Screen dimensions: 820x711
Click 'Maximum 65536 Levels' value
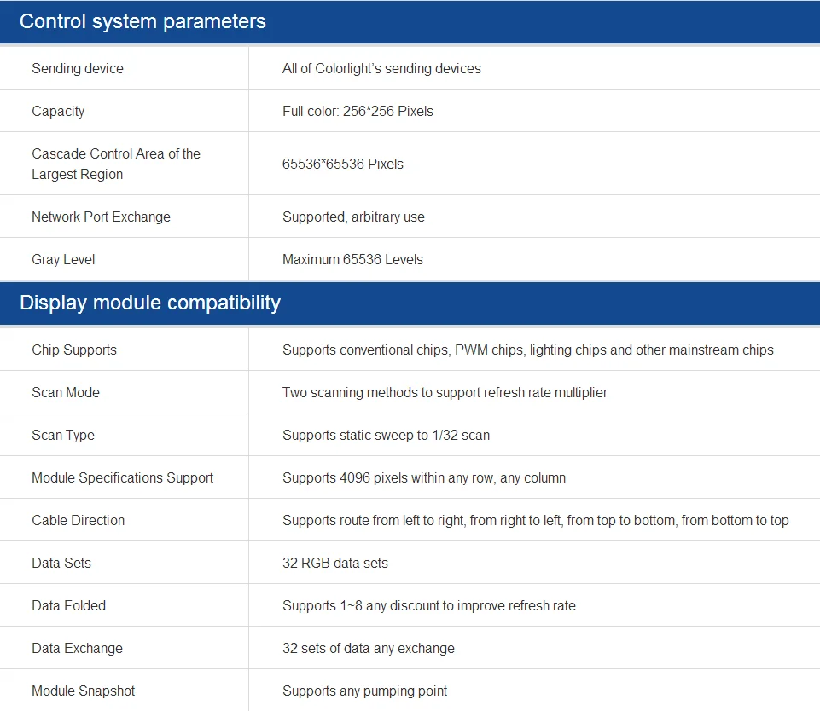click(352, 260)
